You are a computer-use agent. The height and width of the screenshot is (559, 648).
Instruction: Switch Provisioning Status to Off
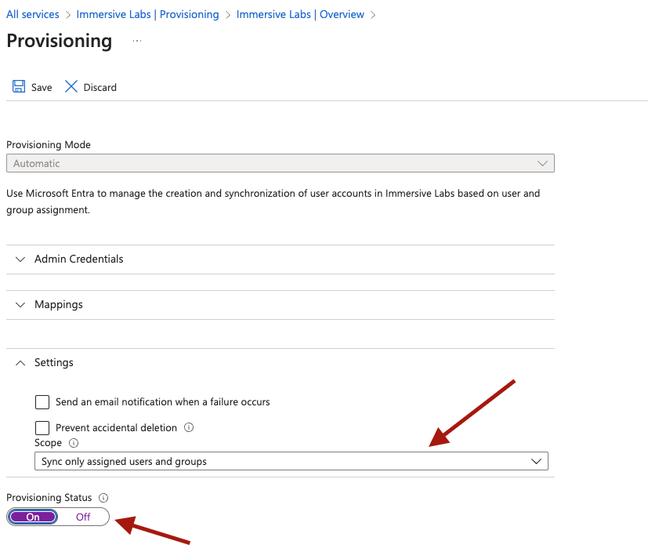83,517
